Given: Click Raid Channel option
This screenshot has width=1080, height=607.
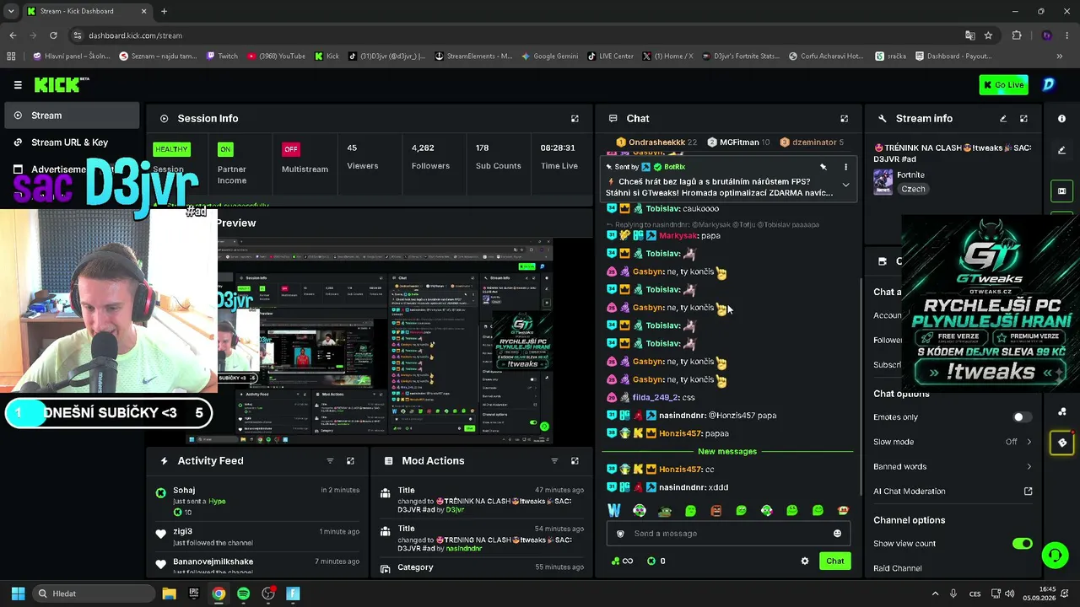Looking at the screenshot, I should [x=897, y=568].
